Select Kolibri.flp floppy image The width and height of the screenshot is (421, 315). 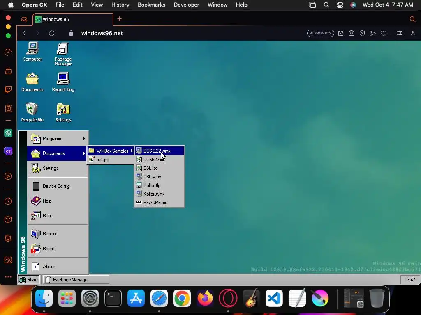pos(159,185)
